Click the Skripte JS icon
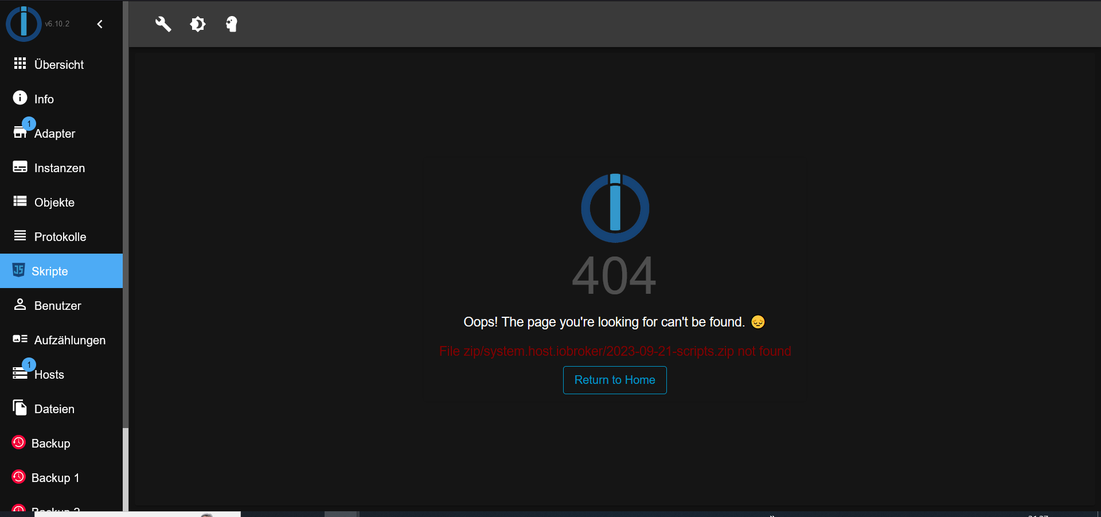Image resolution: width=1101 pixels, height=517 pixels. pos(19,270)
